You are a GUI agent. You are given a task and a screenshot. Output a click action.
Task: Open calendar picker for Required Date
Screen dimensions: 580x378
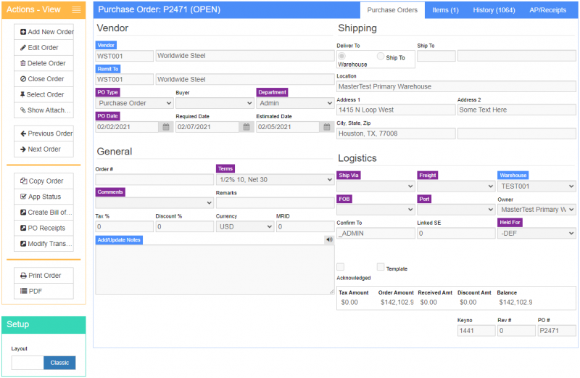point(246,127)
